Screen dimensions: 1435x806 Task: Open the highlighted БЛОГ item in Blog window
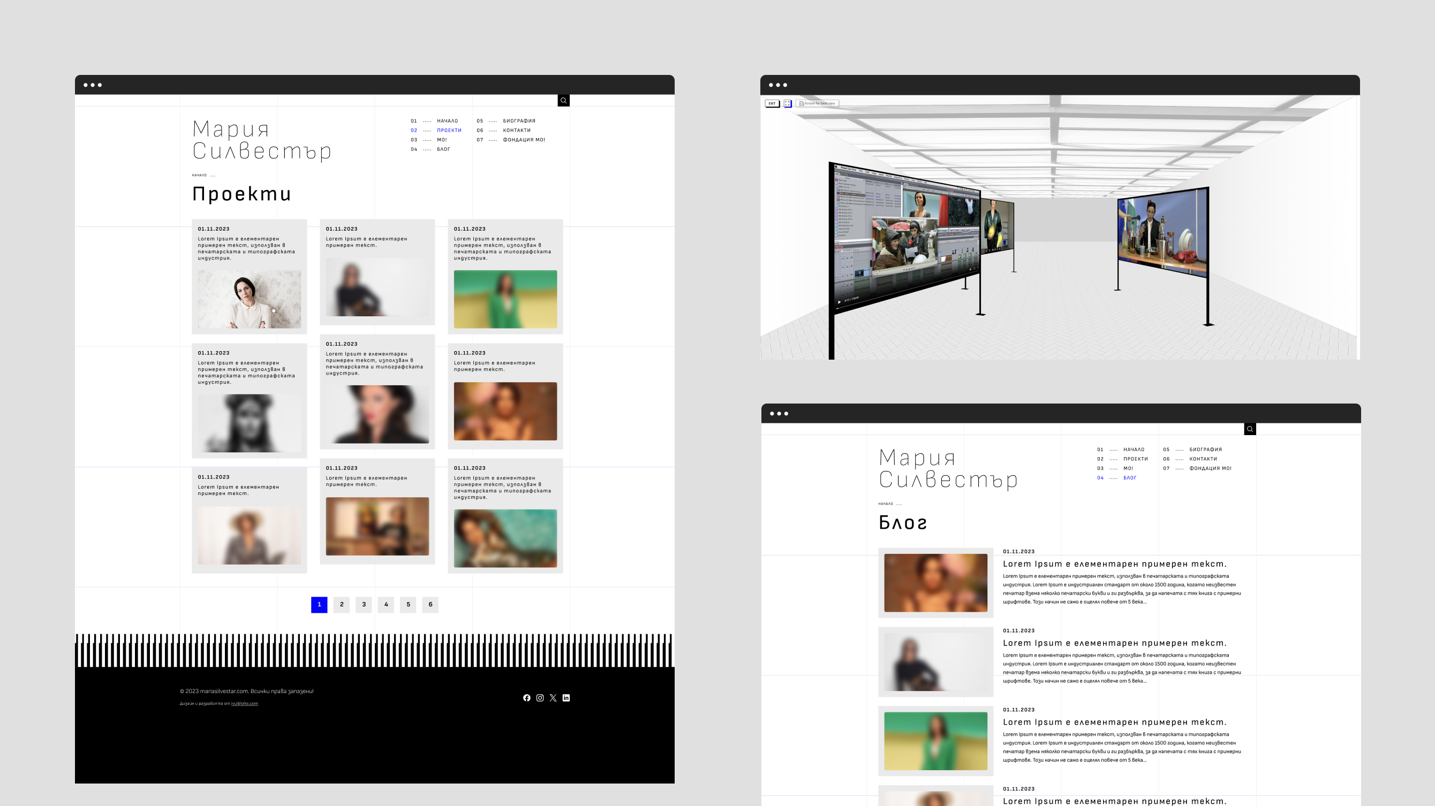[x=1130, y=477]
